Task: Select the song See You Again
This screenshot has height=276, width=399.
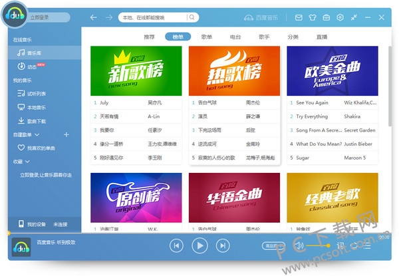Action: click(x=332, y=103)
